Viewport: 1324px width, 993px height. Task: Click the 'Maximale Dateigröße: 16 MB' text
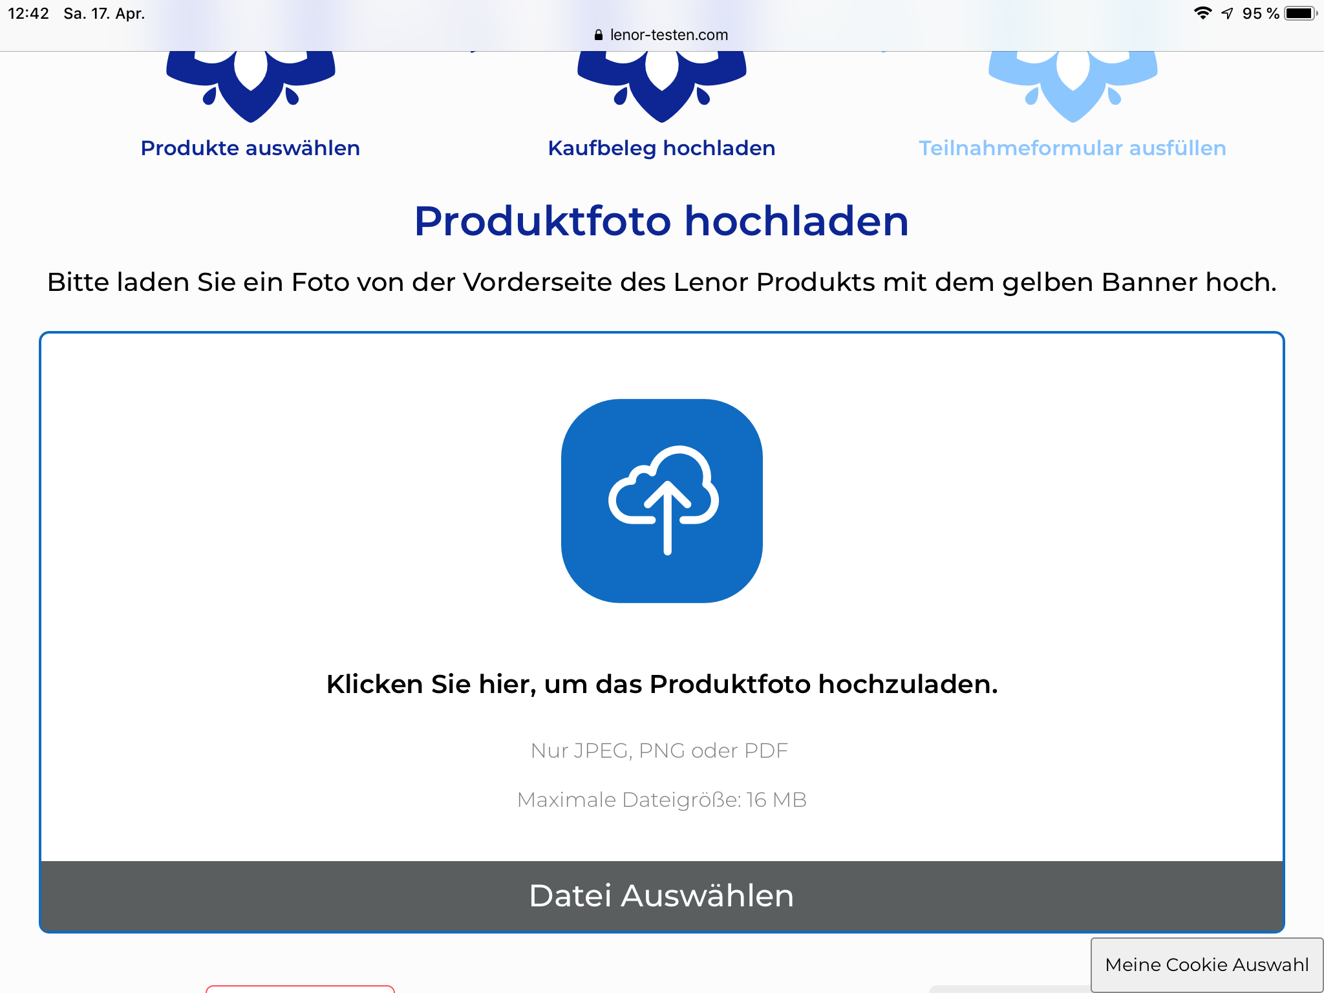point(662,800)
